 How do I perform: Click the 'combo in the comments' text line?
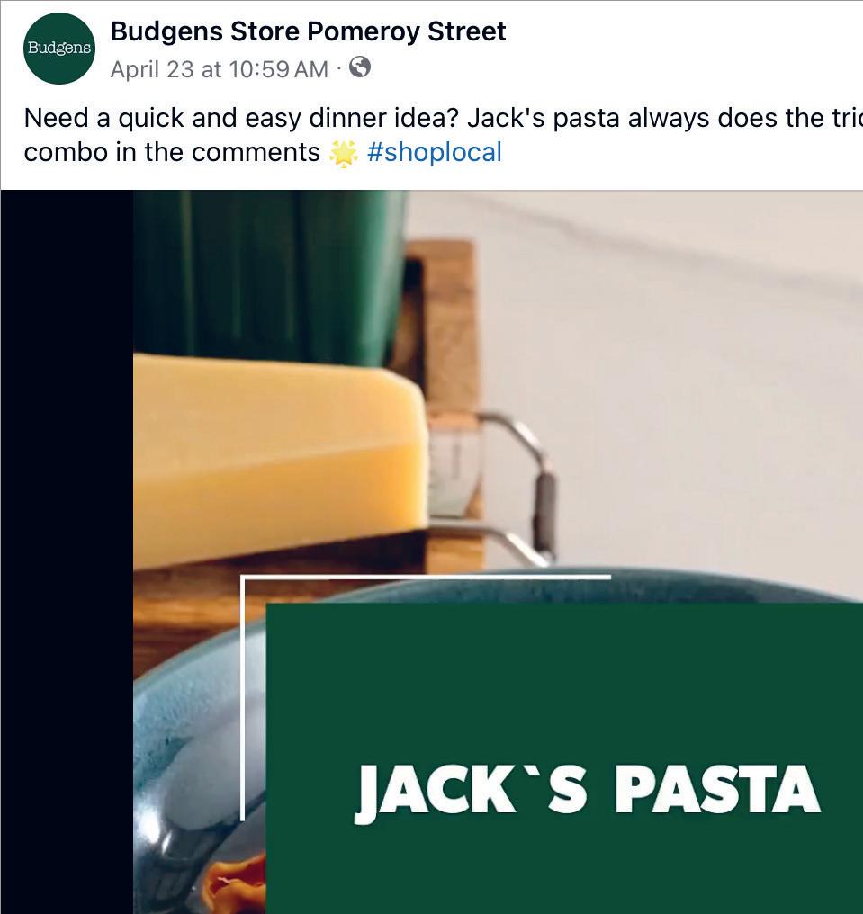pos(172,153)
